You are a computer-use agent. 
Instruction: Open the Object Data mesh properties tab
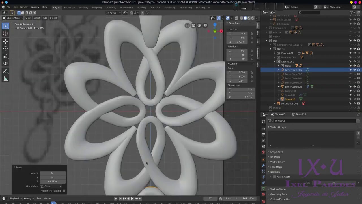click(x=264, y=188)
